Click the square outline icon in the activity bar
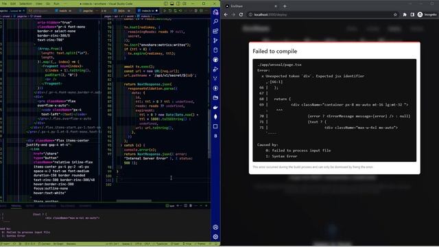 pos(215,126)
